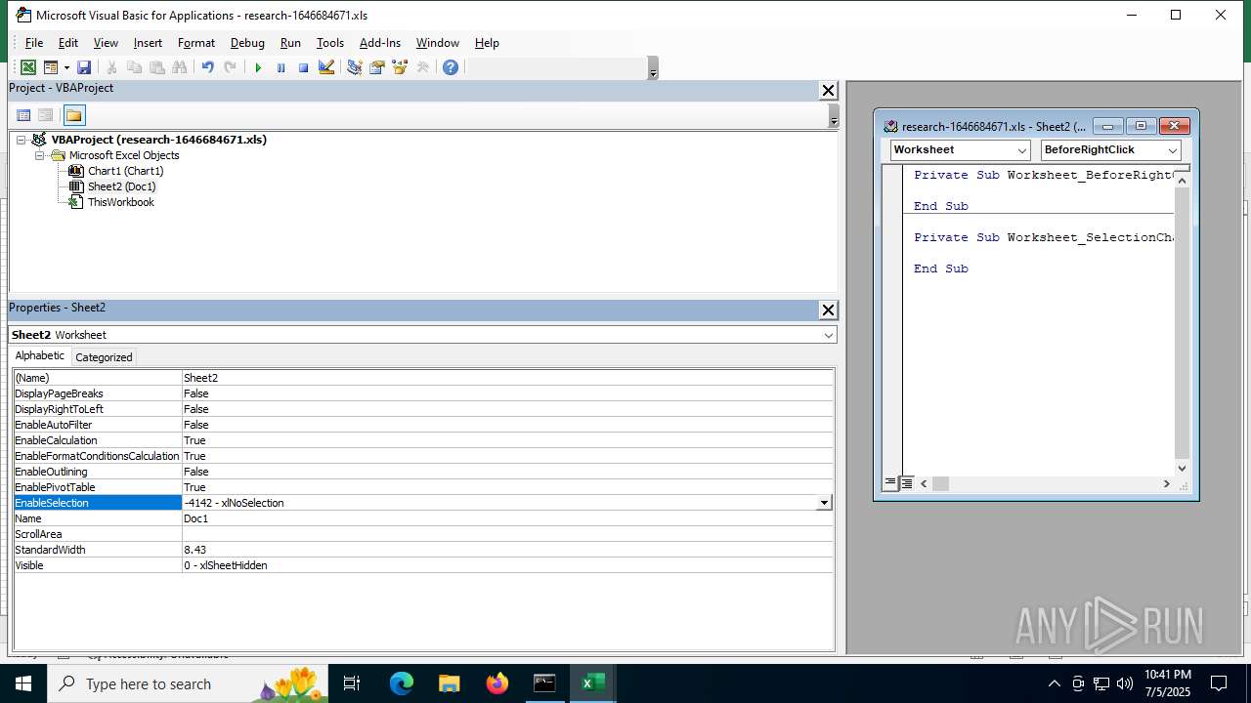The image size is (1251, 703).
Task: Click the Insert UserForm toolbar icon
Action: click(51, 67)
